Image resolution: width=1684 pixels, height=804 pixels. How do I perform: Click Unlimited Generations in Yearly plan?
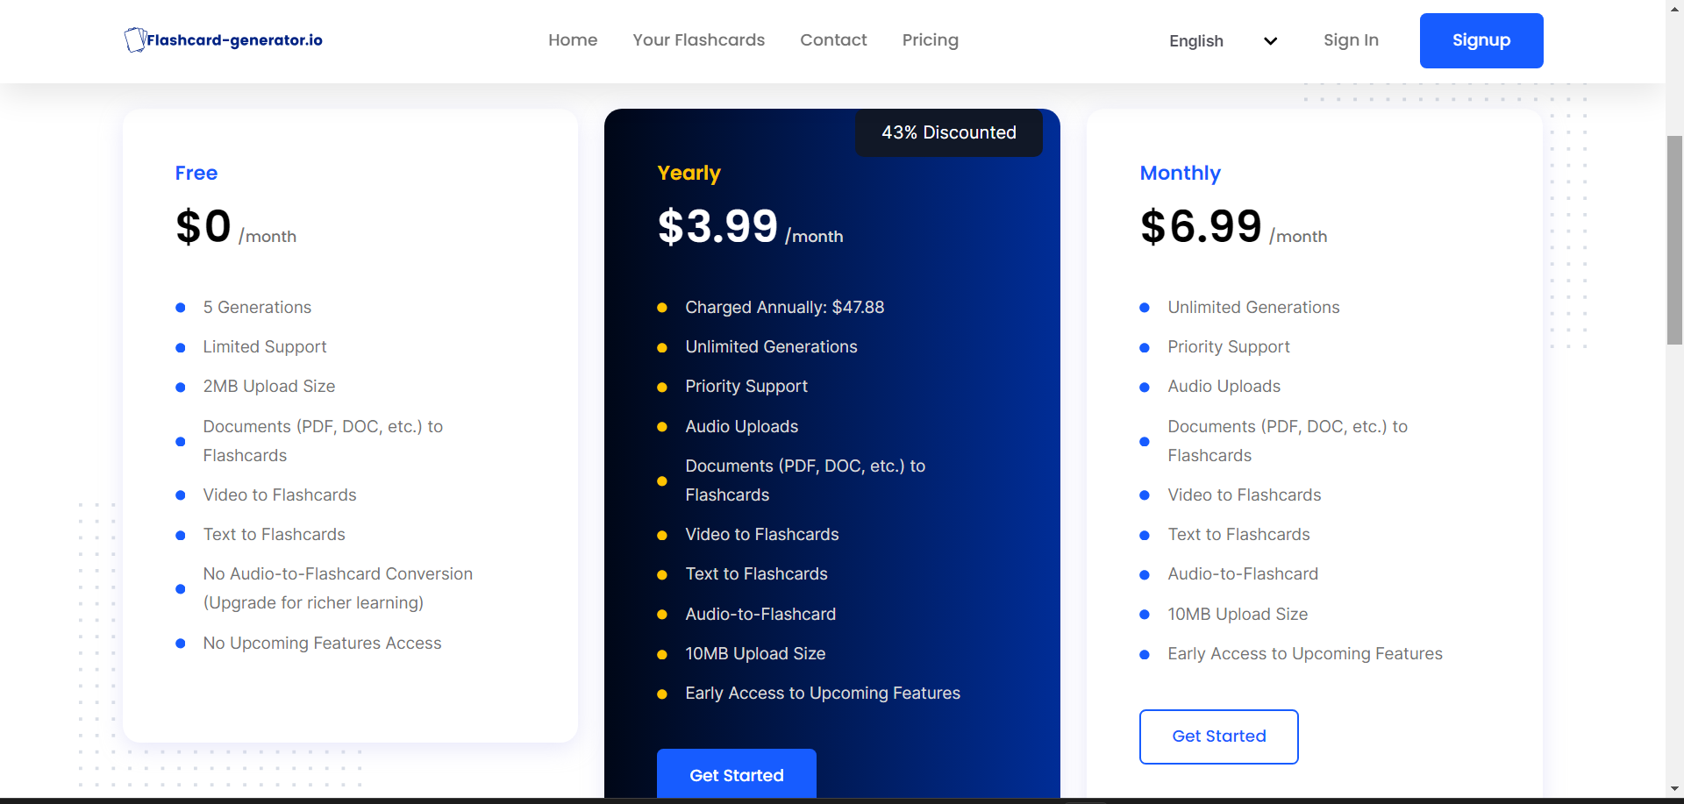pos(772,347)
